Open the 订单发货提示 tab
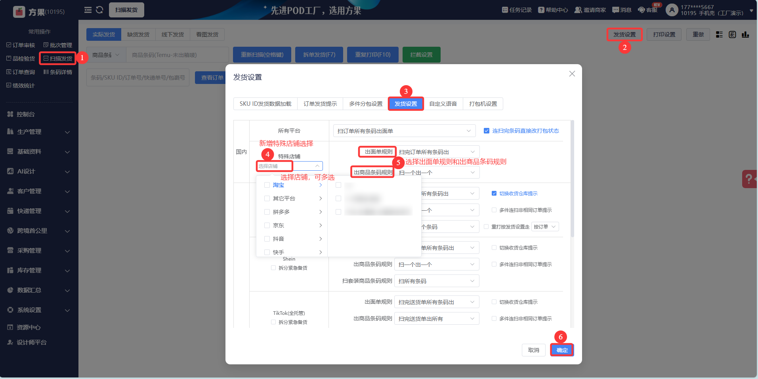 pos(320,104)
